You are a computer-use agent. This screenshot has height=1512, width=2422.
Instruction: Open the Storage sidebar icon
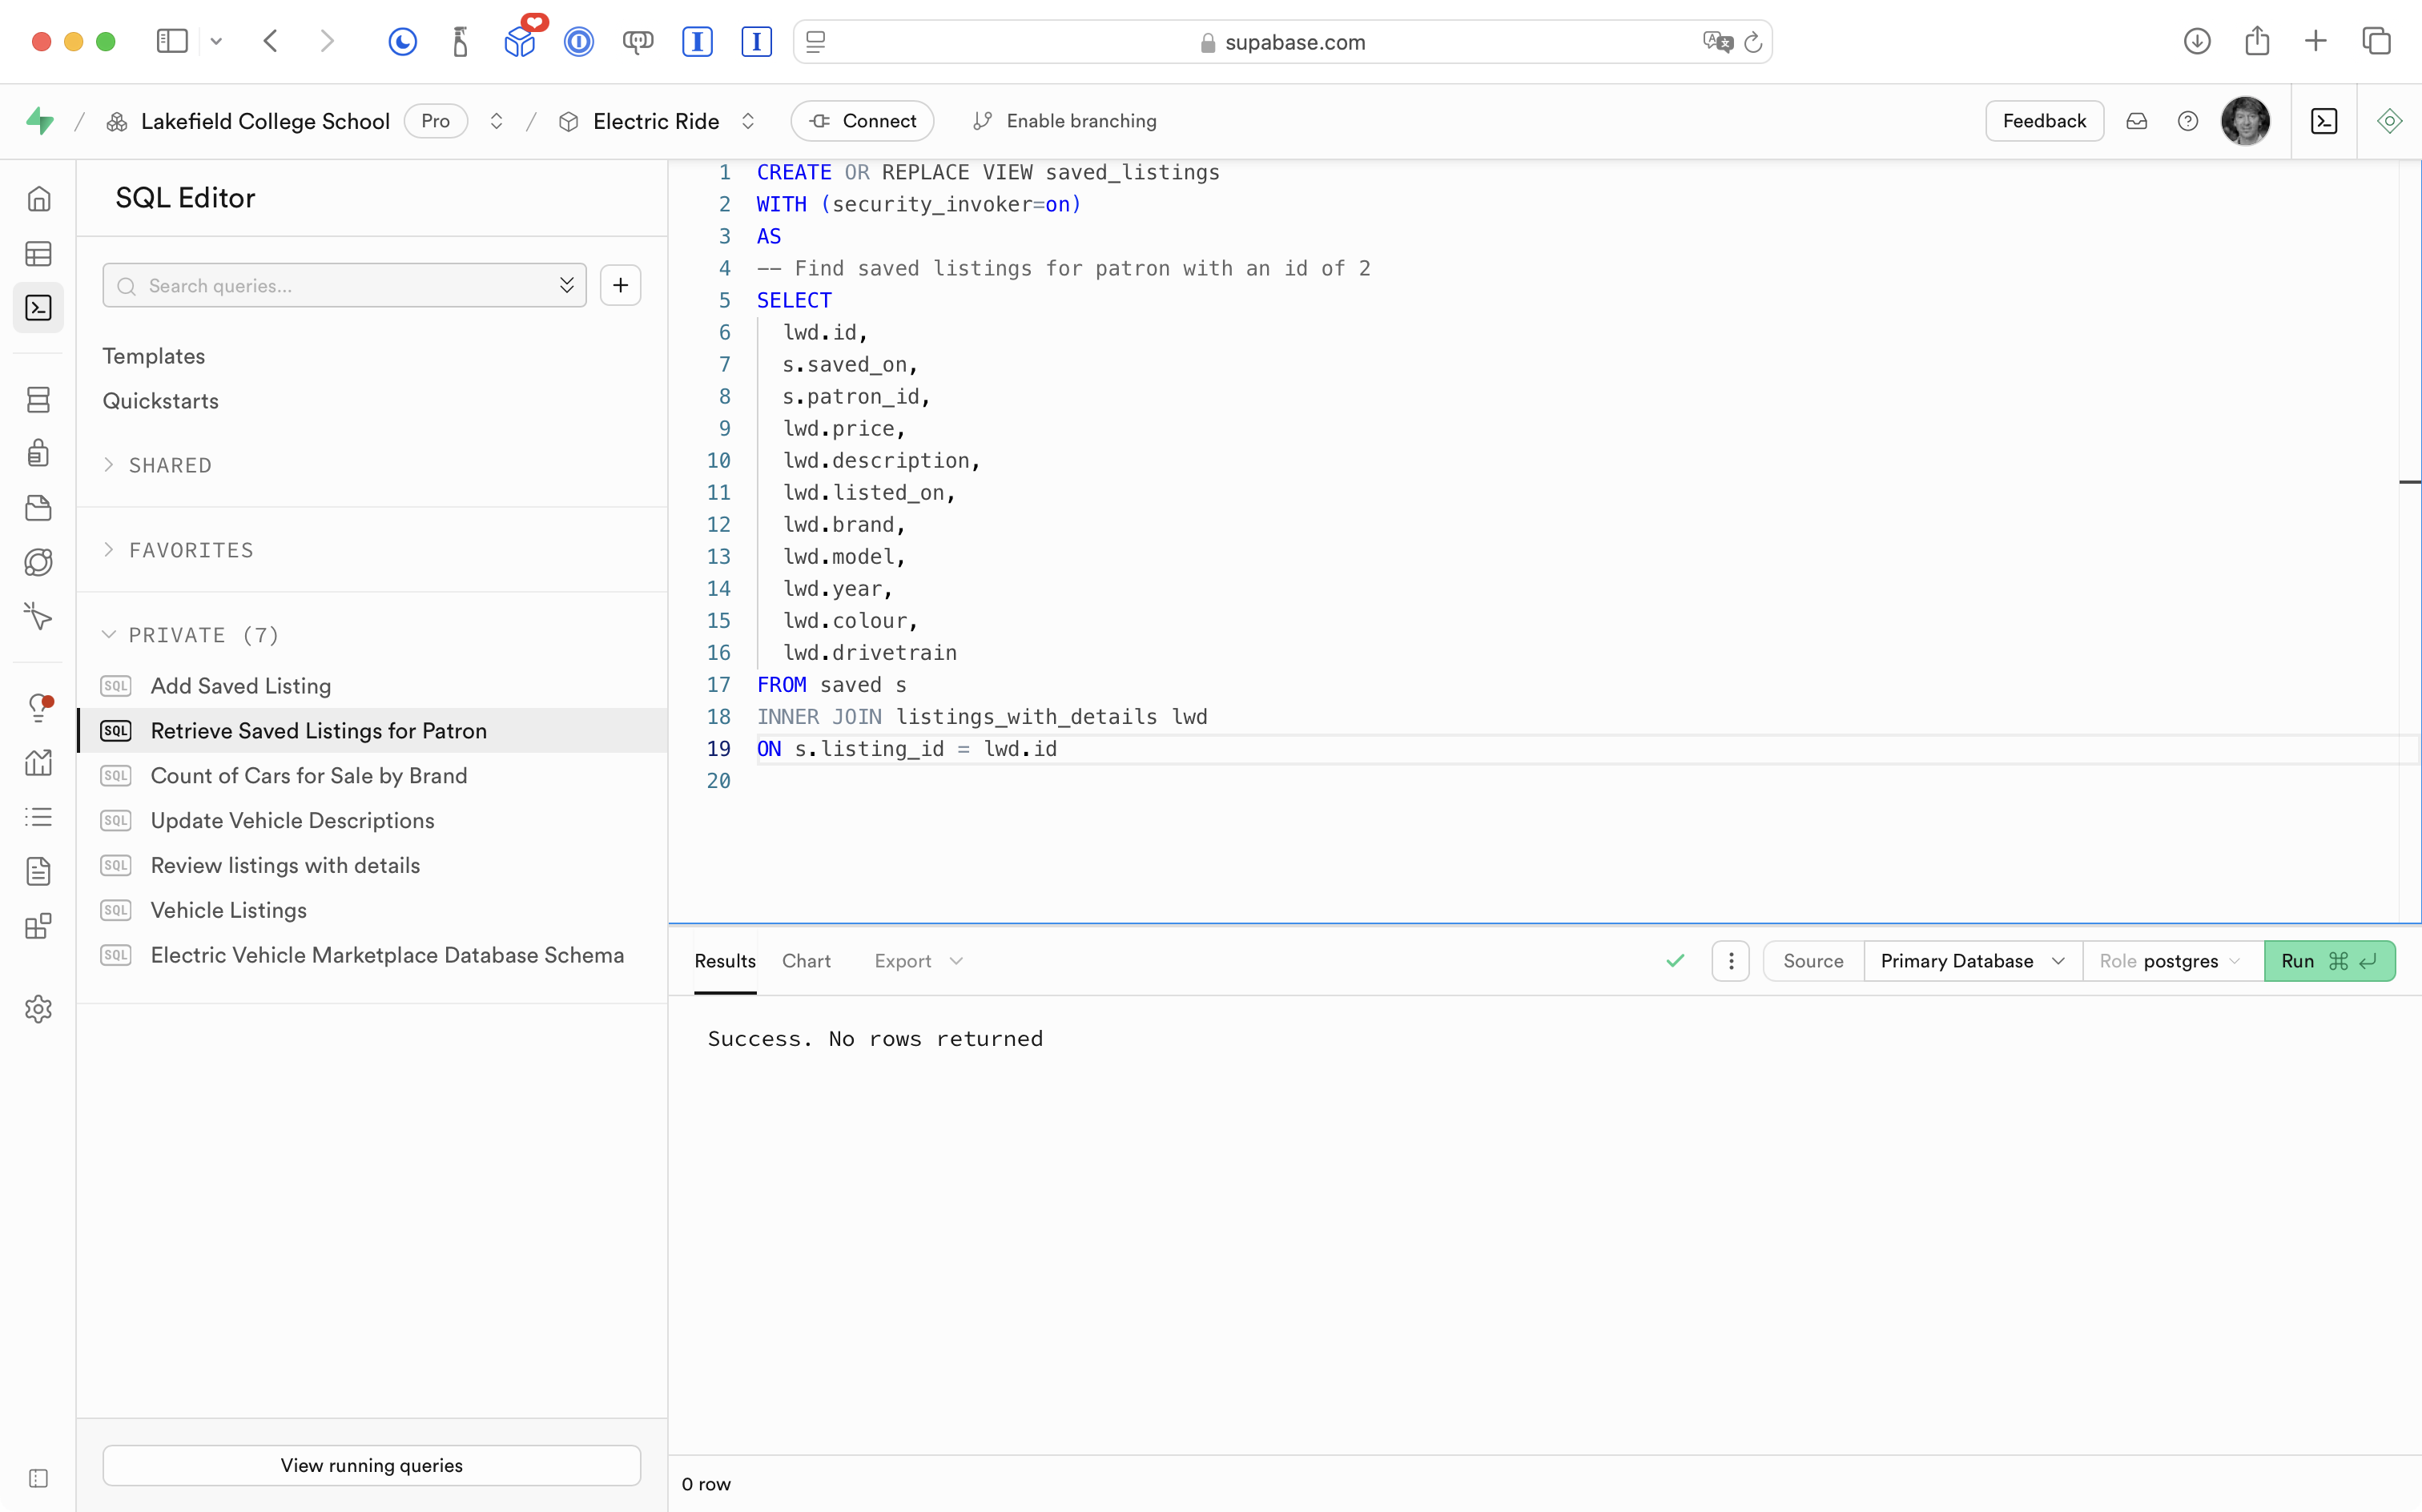(38, 508)
